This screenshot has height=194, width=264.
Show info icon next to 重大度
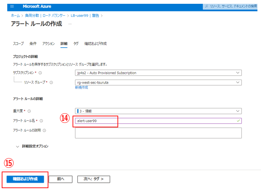click(29, 111)
